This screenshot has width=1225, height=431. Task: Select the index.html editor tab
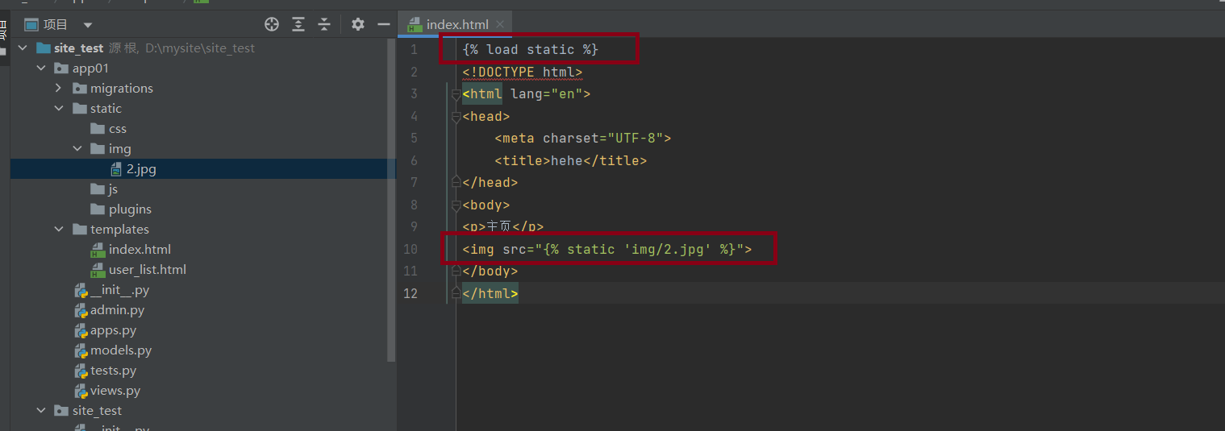point(456,25)
